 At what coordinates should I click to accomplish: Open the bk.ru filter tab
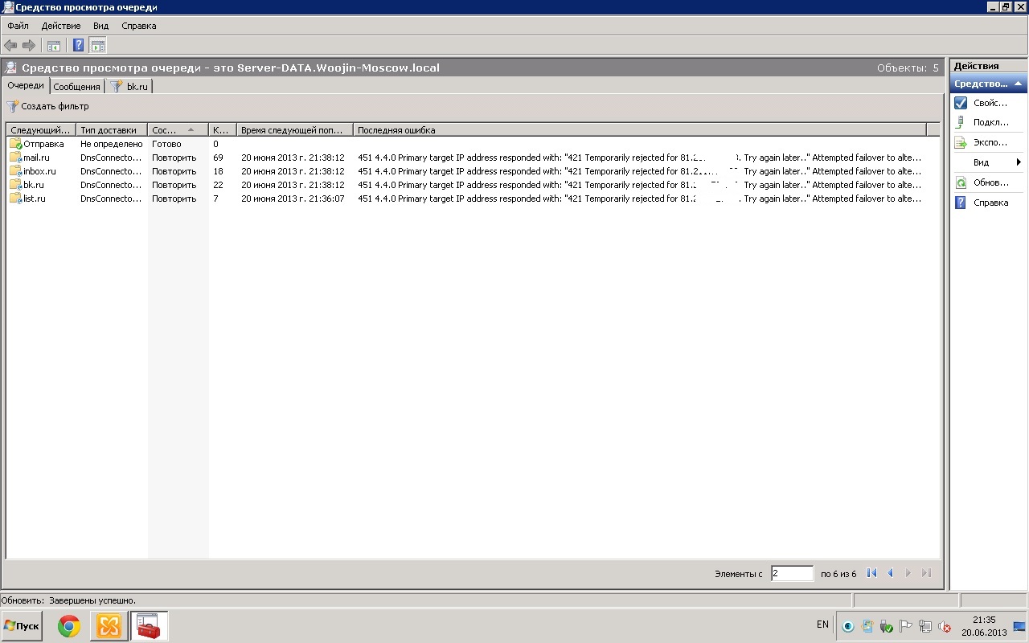129,87
